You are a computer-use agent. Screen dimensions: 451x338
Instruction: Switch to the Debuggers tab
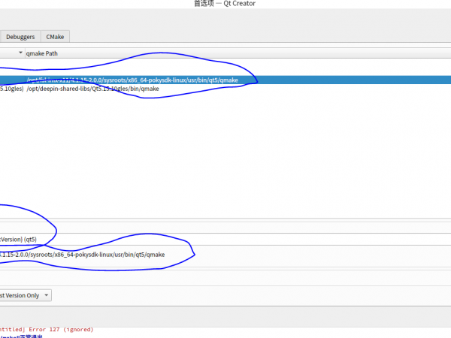pyautogui.click(x=20, y=36)
